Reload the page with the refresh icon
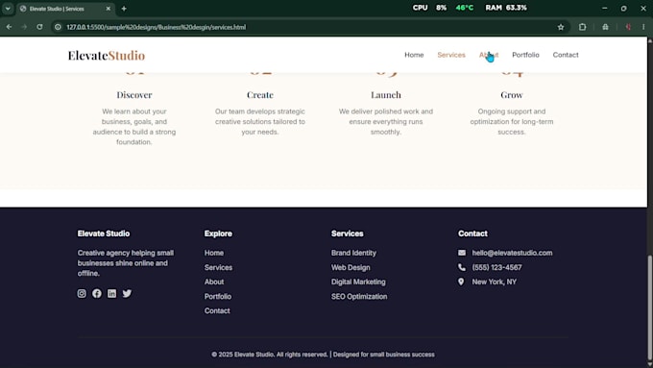This screenshot has width=653, height=368. click(x=39, y=27)
